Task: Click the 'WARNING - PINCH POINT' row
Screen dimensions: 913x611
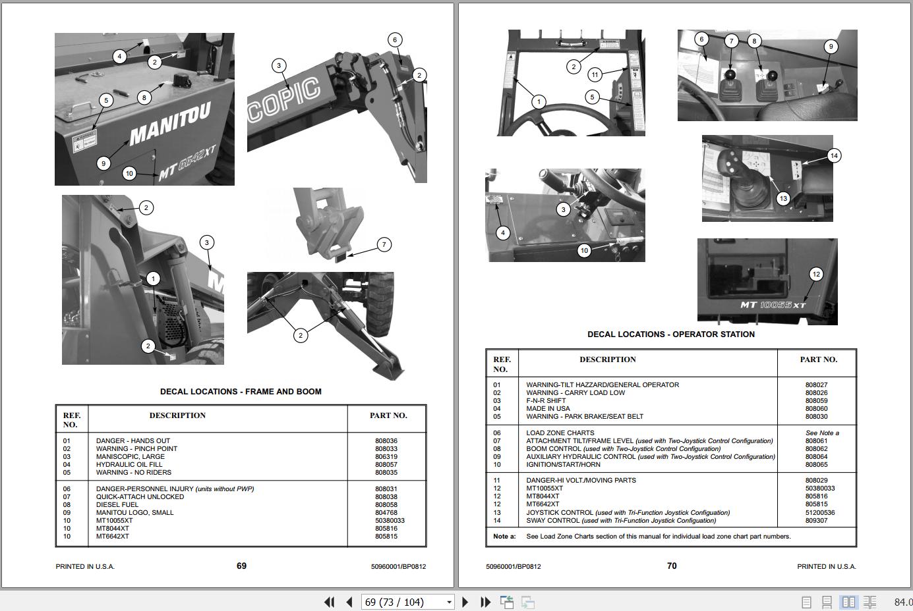Action: (x=241, y=449)
